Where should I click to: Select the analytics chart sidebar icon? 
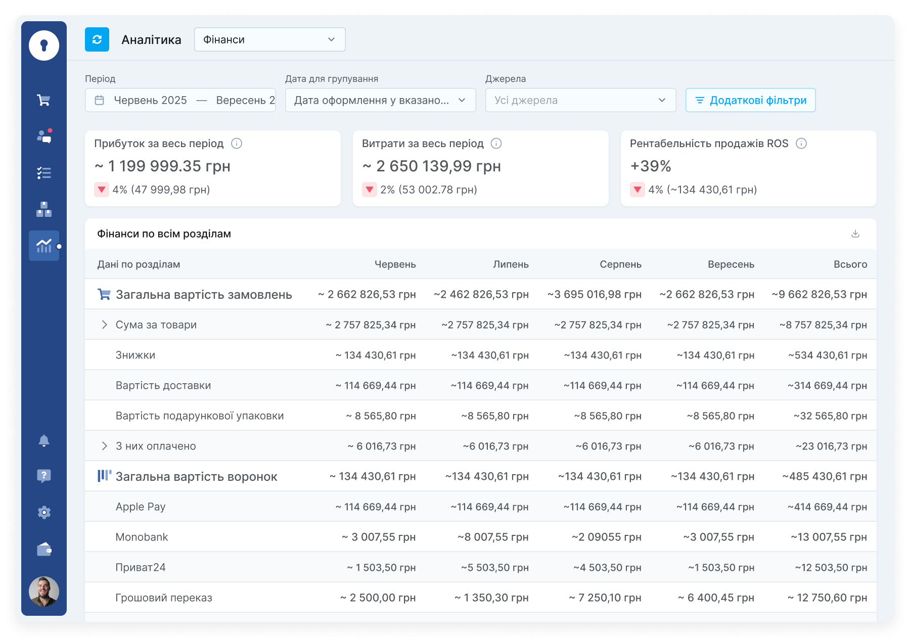tap(44, 246)
